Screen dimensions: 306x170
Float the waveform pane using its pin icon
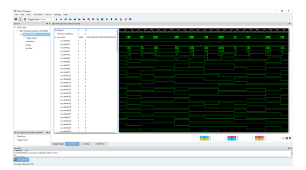(290, 24)
